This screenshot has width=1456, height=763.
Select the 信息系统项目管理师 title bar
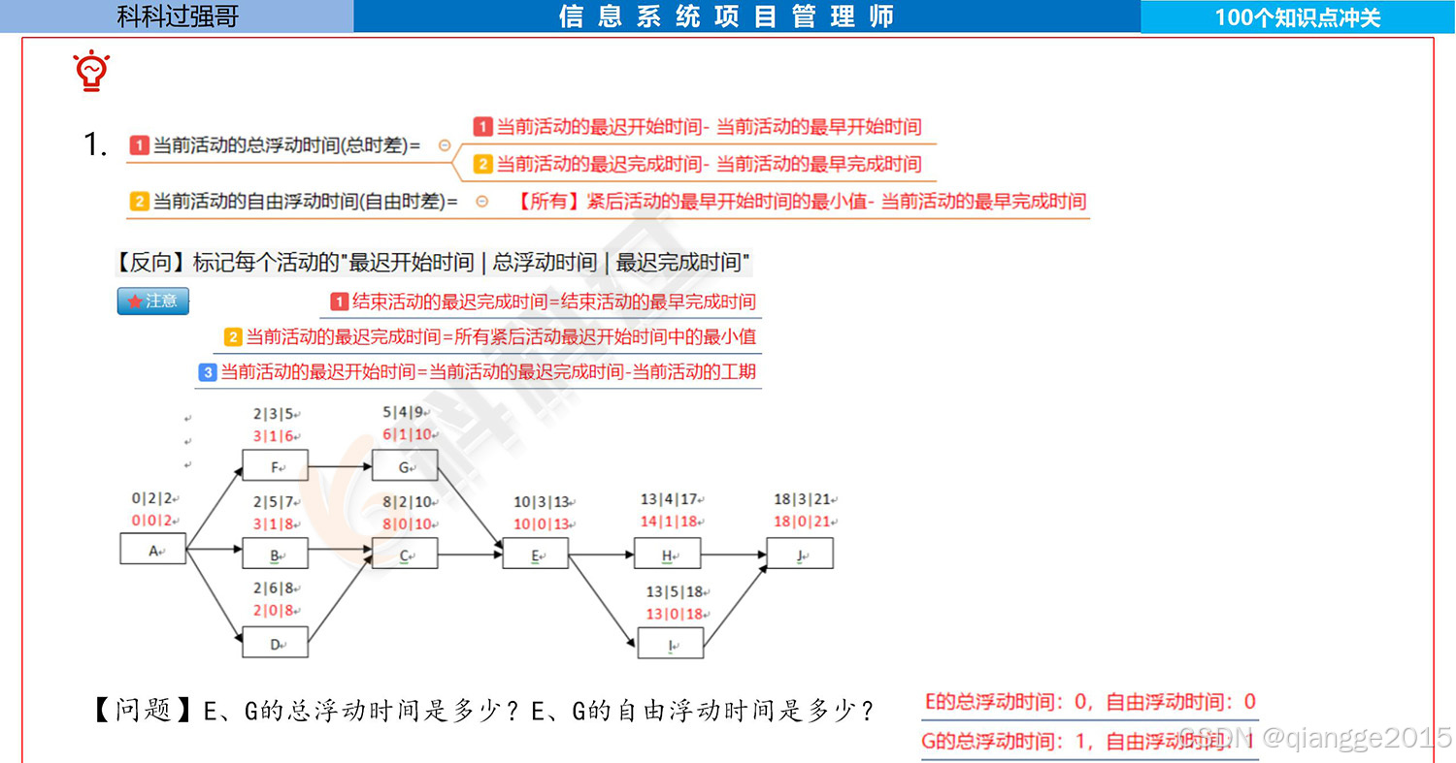746,16
